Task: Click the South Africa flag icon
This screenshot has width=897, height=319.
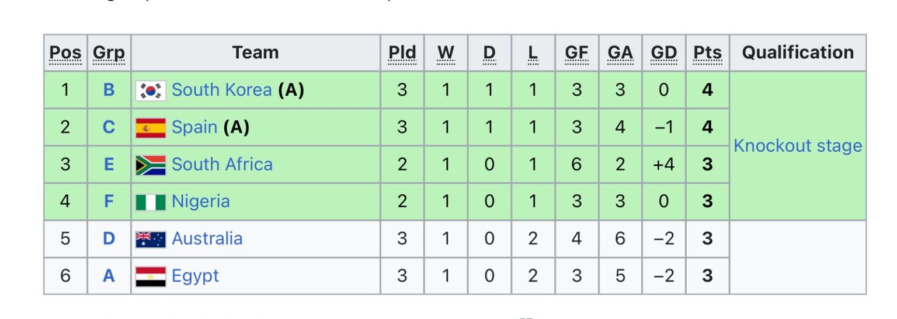Action: tap(151, 165)
